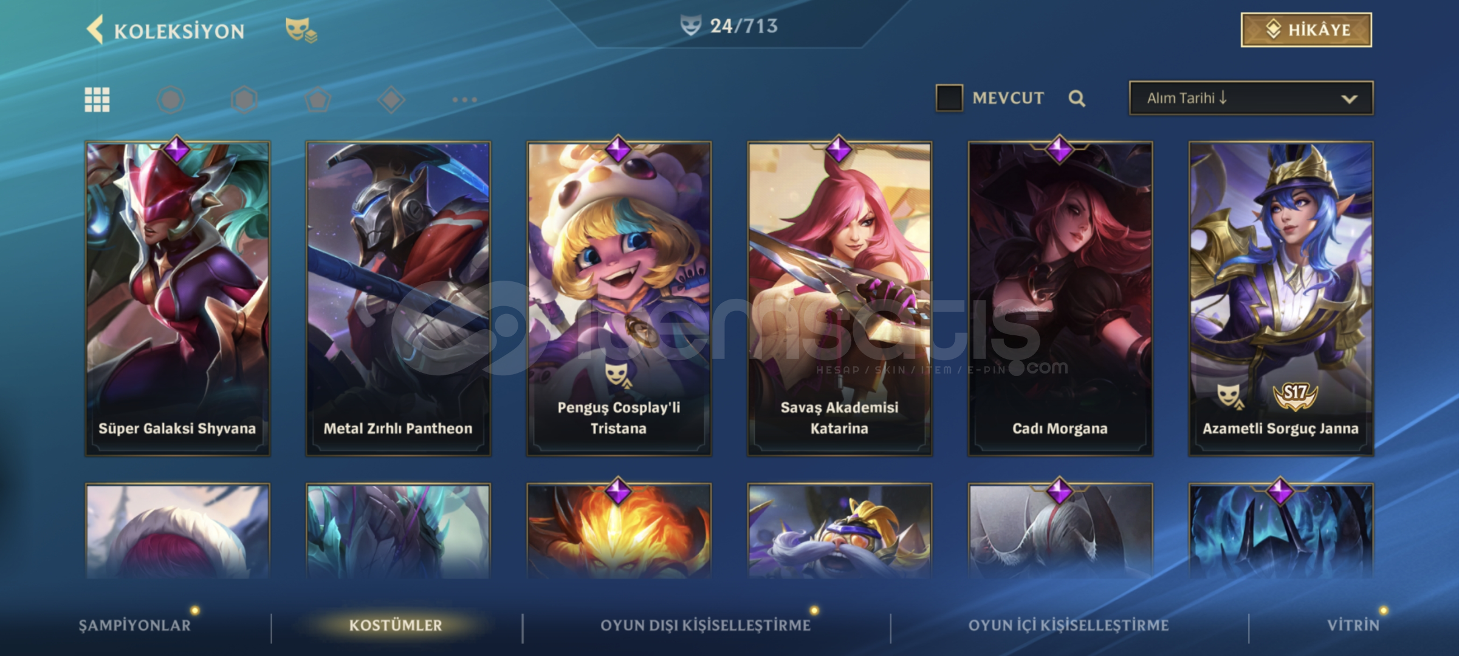Toggle the Mevcut checkbox
Image resolution: width=1459 pixels, height=656 pixels.
949,98
